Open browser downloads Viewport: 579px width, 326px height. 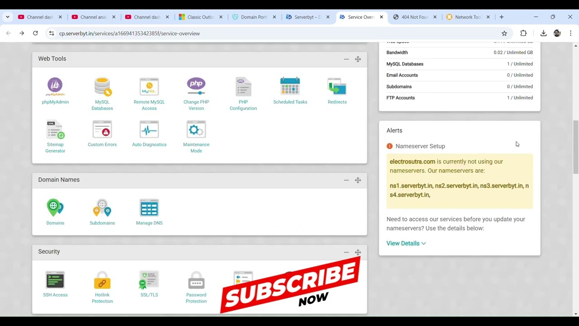(x=543, y=34)
